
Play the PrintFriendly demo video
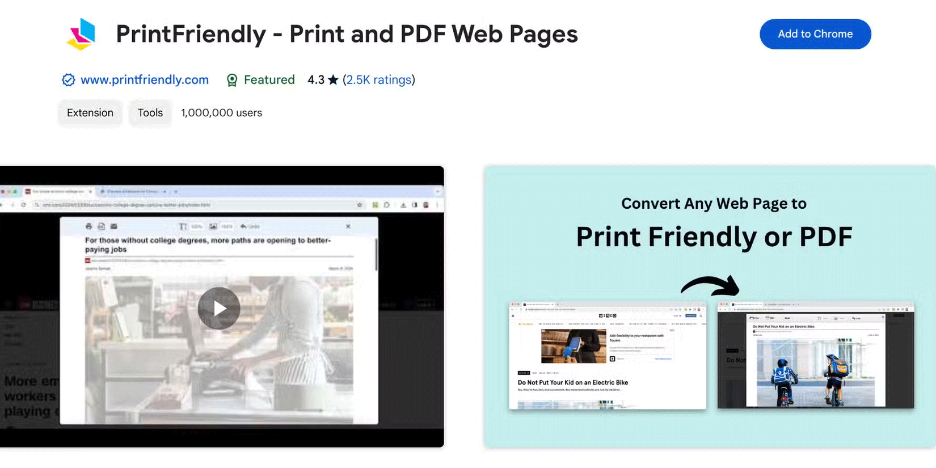[x=219, y=308]
